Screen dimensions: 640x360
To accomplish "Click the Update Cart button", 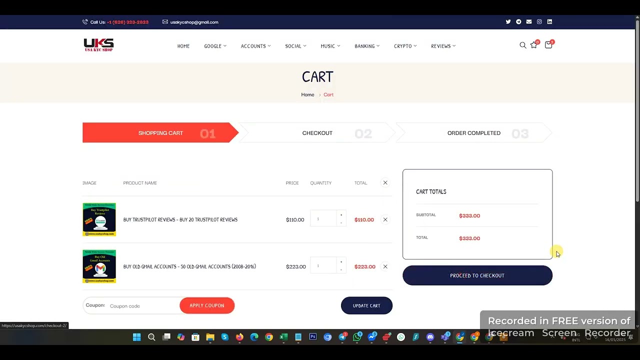I will click(366, 305).
